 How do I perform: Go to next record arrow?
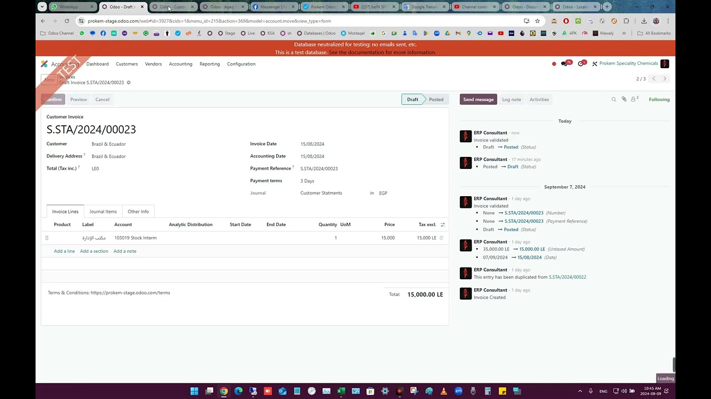pos(664,79)
